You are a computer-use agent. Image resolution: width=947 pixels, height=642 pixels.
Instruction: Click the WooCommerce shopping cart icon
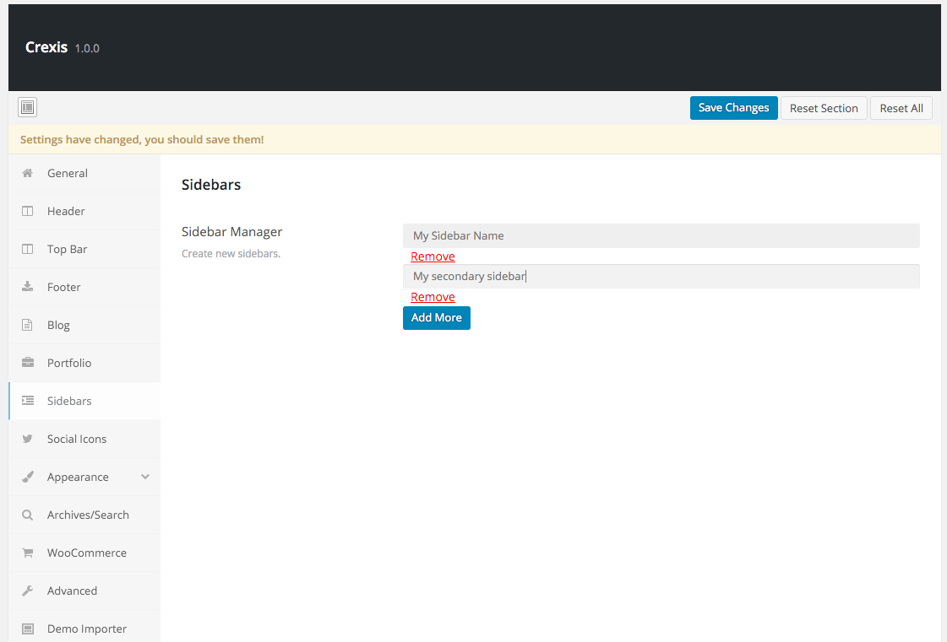point(28,553)
